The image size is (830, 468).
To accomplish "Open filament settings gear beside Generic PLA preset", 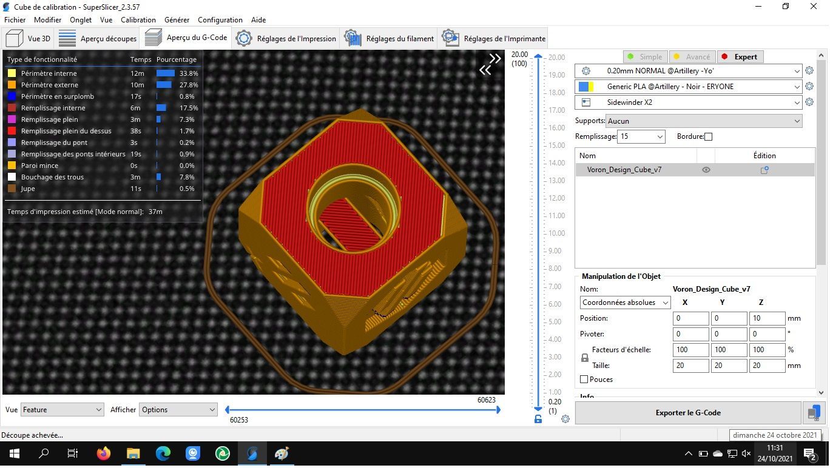I will coord(809,87).
